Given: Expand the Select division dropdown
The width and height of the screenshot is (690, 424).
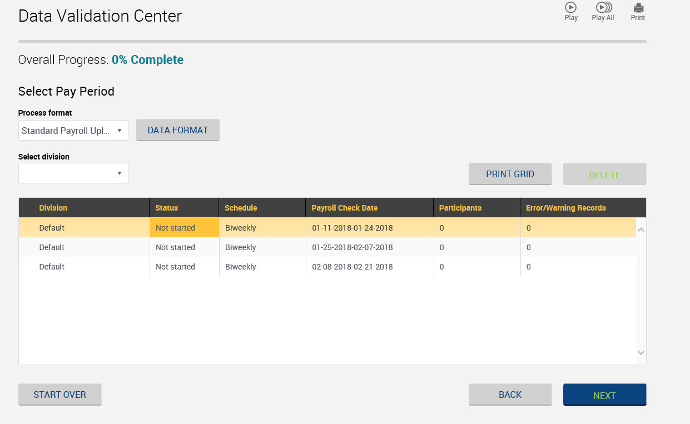Looking at the screenshot, I should click(x=73, y=173).
